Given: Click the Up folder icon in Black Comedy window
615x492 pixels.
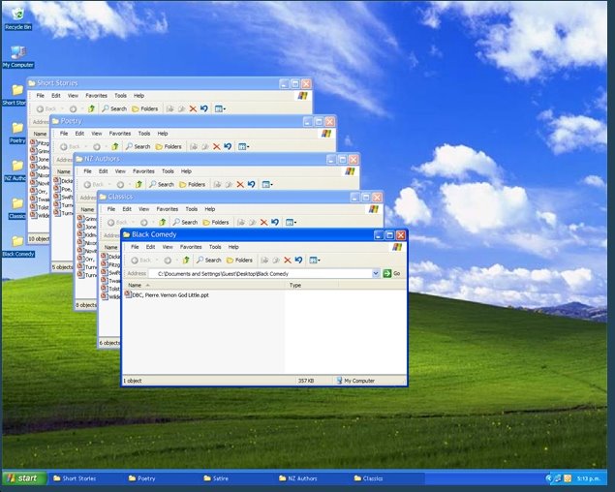Looking at the screenshot, I should point(186,260).
